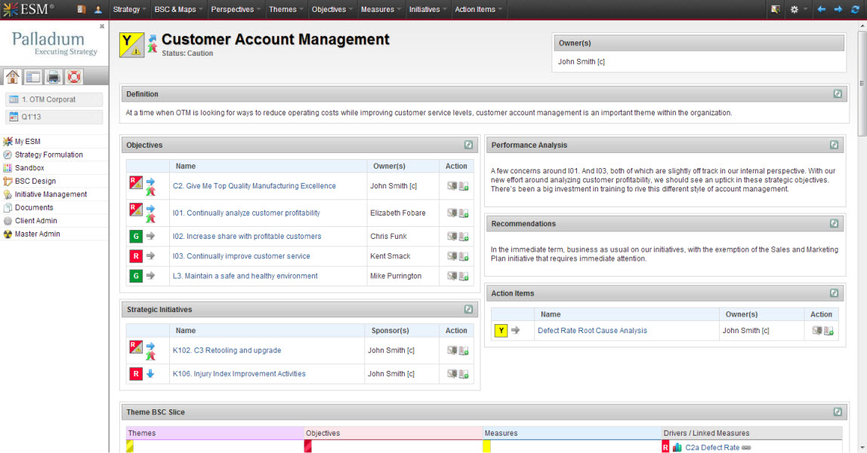Viewport: 867px width, 453px height.
Task: Expand the Performance Analysis panel icon
Action: coord(834,145)
